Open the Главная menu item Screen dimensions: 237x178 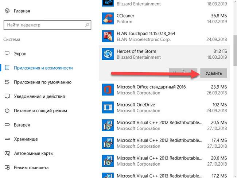point(22,11)
